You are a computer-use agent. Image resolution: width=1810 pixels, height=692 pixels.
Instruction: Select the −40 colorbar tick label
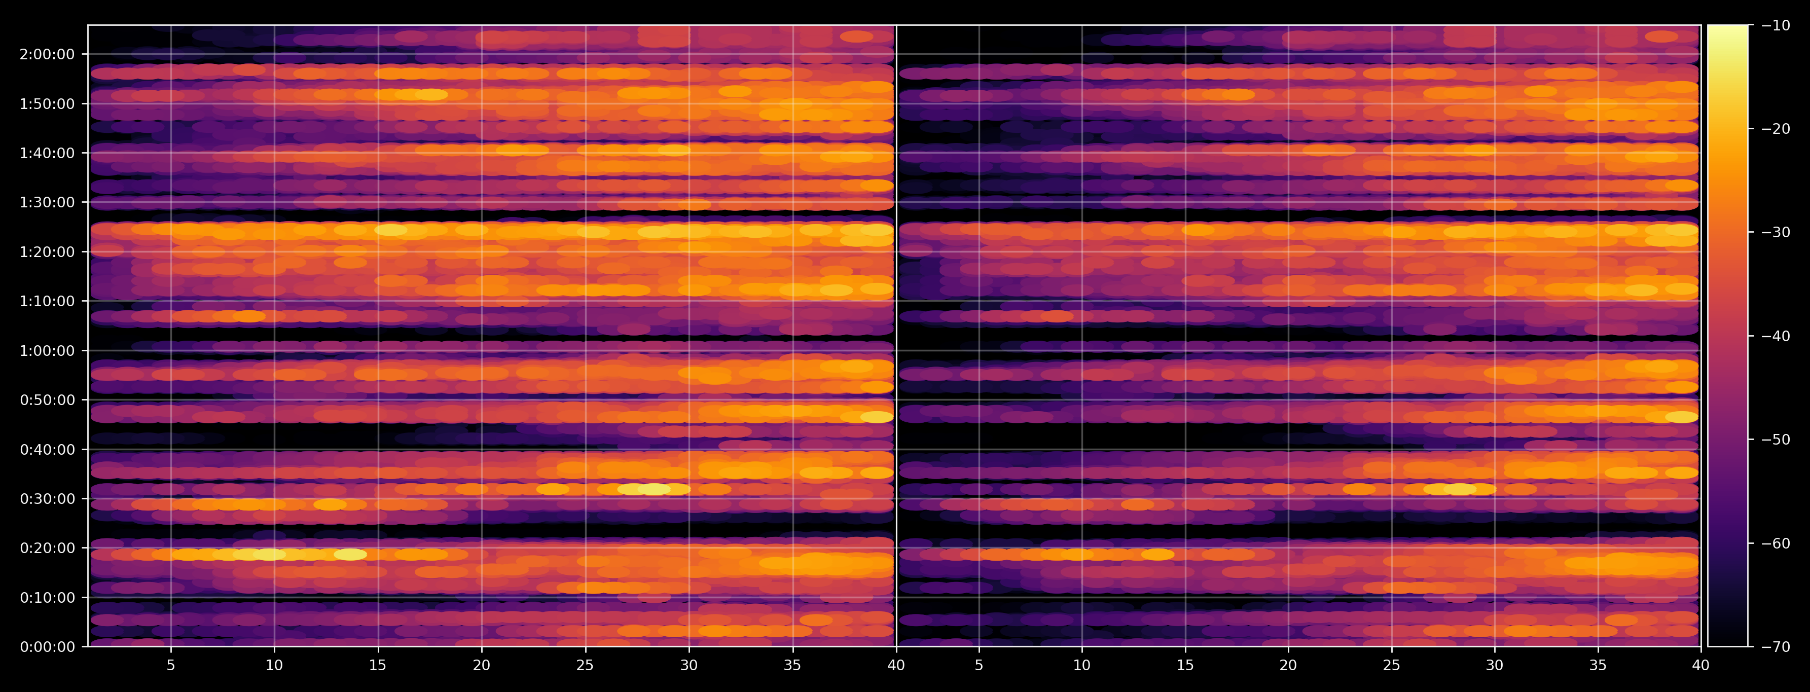tap(1775, 336)
